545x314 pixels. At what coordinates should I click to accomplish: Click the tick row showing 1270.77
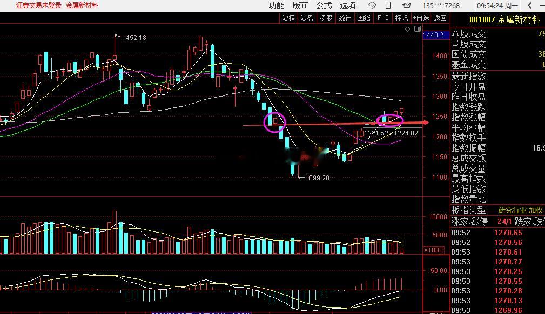tap(497, 262)
